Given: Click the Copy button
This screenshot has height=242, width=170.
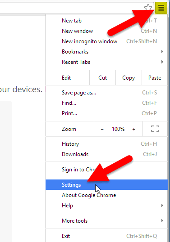Looking at the screenshot, I should [129, 78].
